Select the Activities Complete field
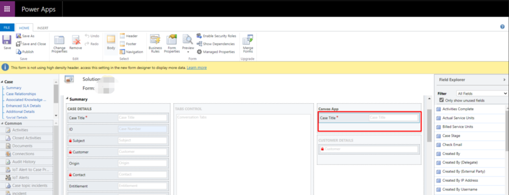509x195 pixels. tap(470, 109)
